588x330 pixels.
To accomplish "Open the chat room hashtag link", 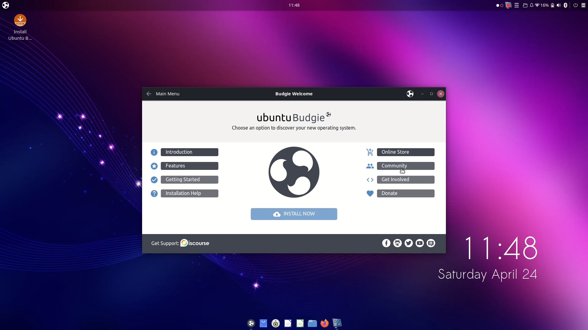I will (431, 243).
